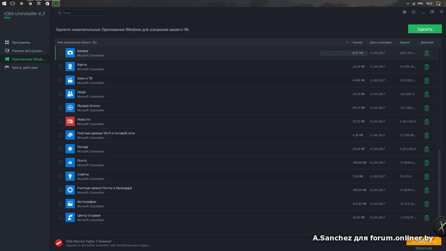Image resolution: width=446 pixels, height=251 pixels.
Task: Click the application list vertical scrollbar
Action: (x=440, y=182)
